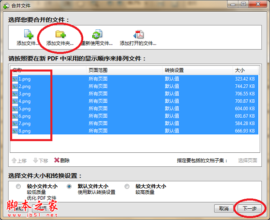Screen dimensions: 270x220
Task: Click the 744.27 KB size cell
Action: click(245, 86)
